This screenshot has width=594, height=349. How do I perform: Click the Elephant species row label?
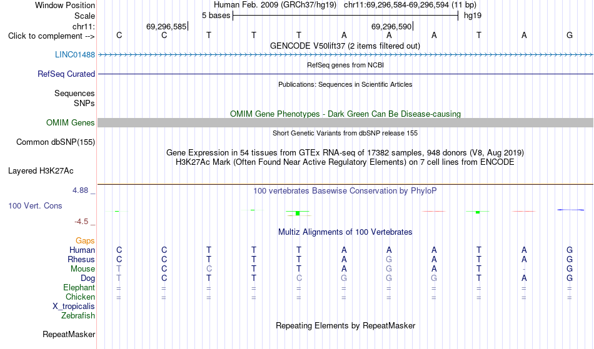coord(79,287)
